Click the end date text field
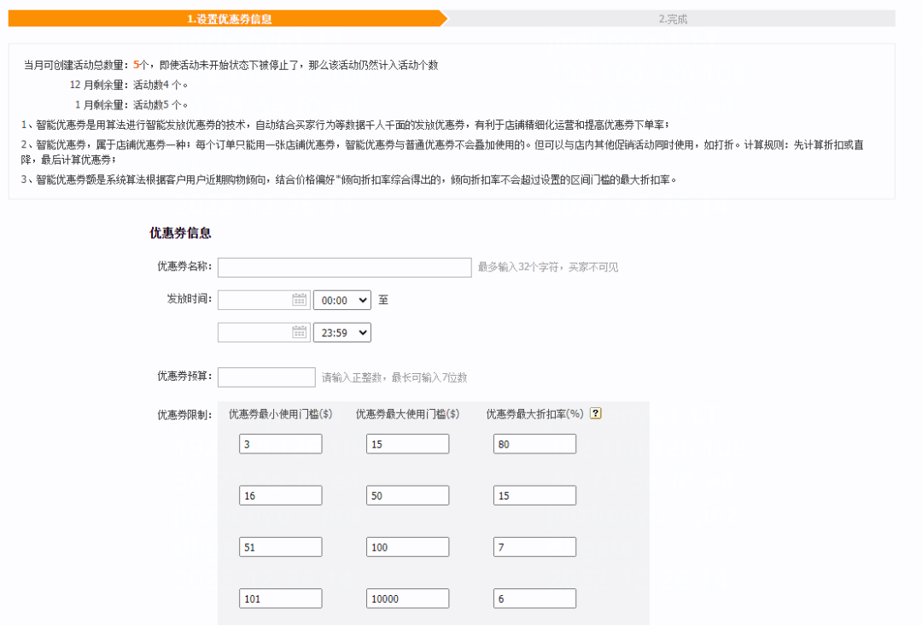This screenshot has height=625, width=922. [256, 332]
